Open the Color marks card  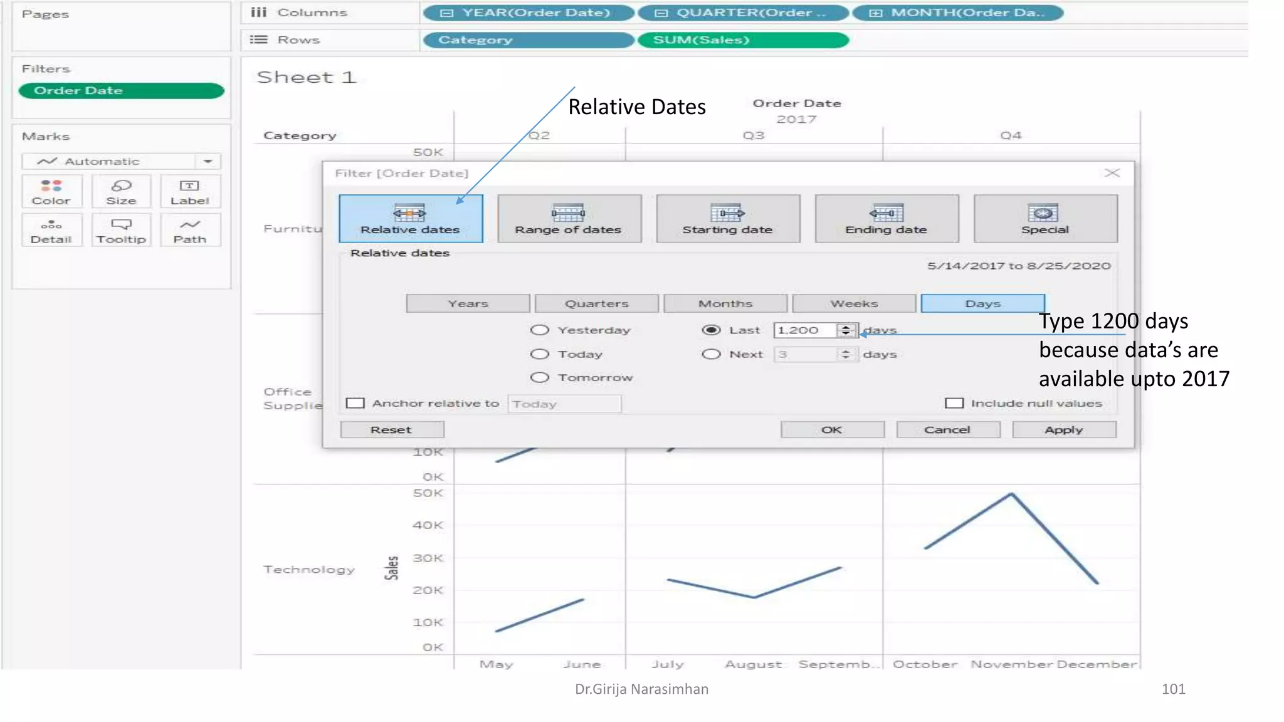tap(51, 192)
